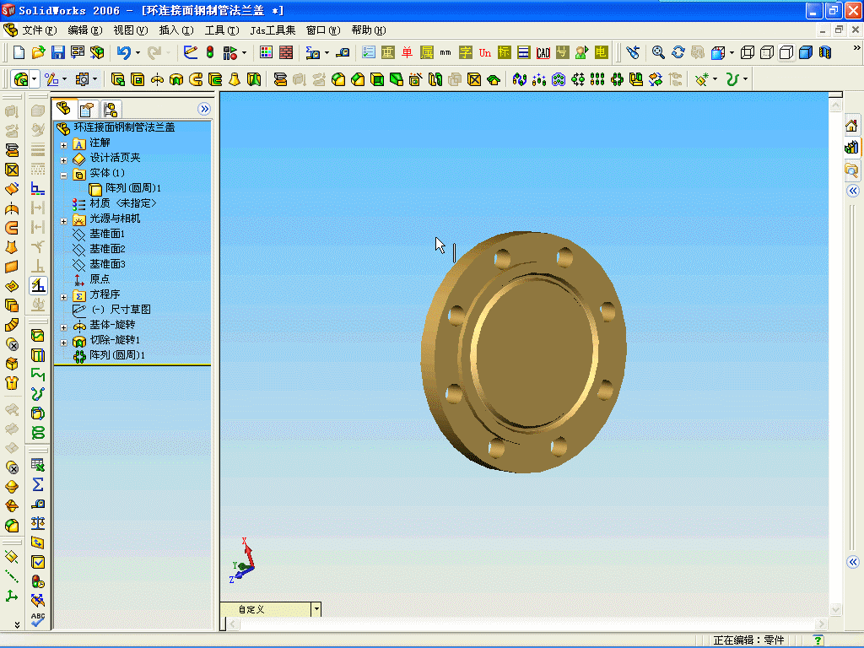
Task: Click the Home icon in task pane
Action: (x=851, y=127)
